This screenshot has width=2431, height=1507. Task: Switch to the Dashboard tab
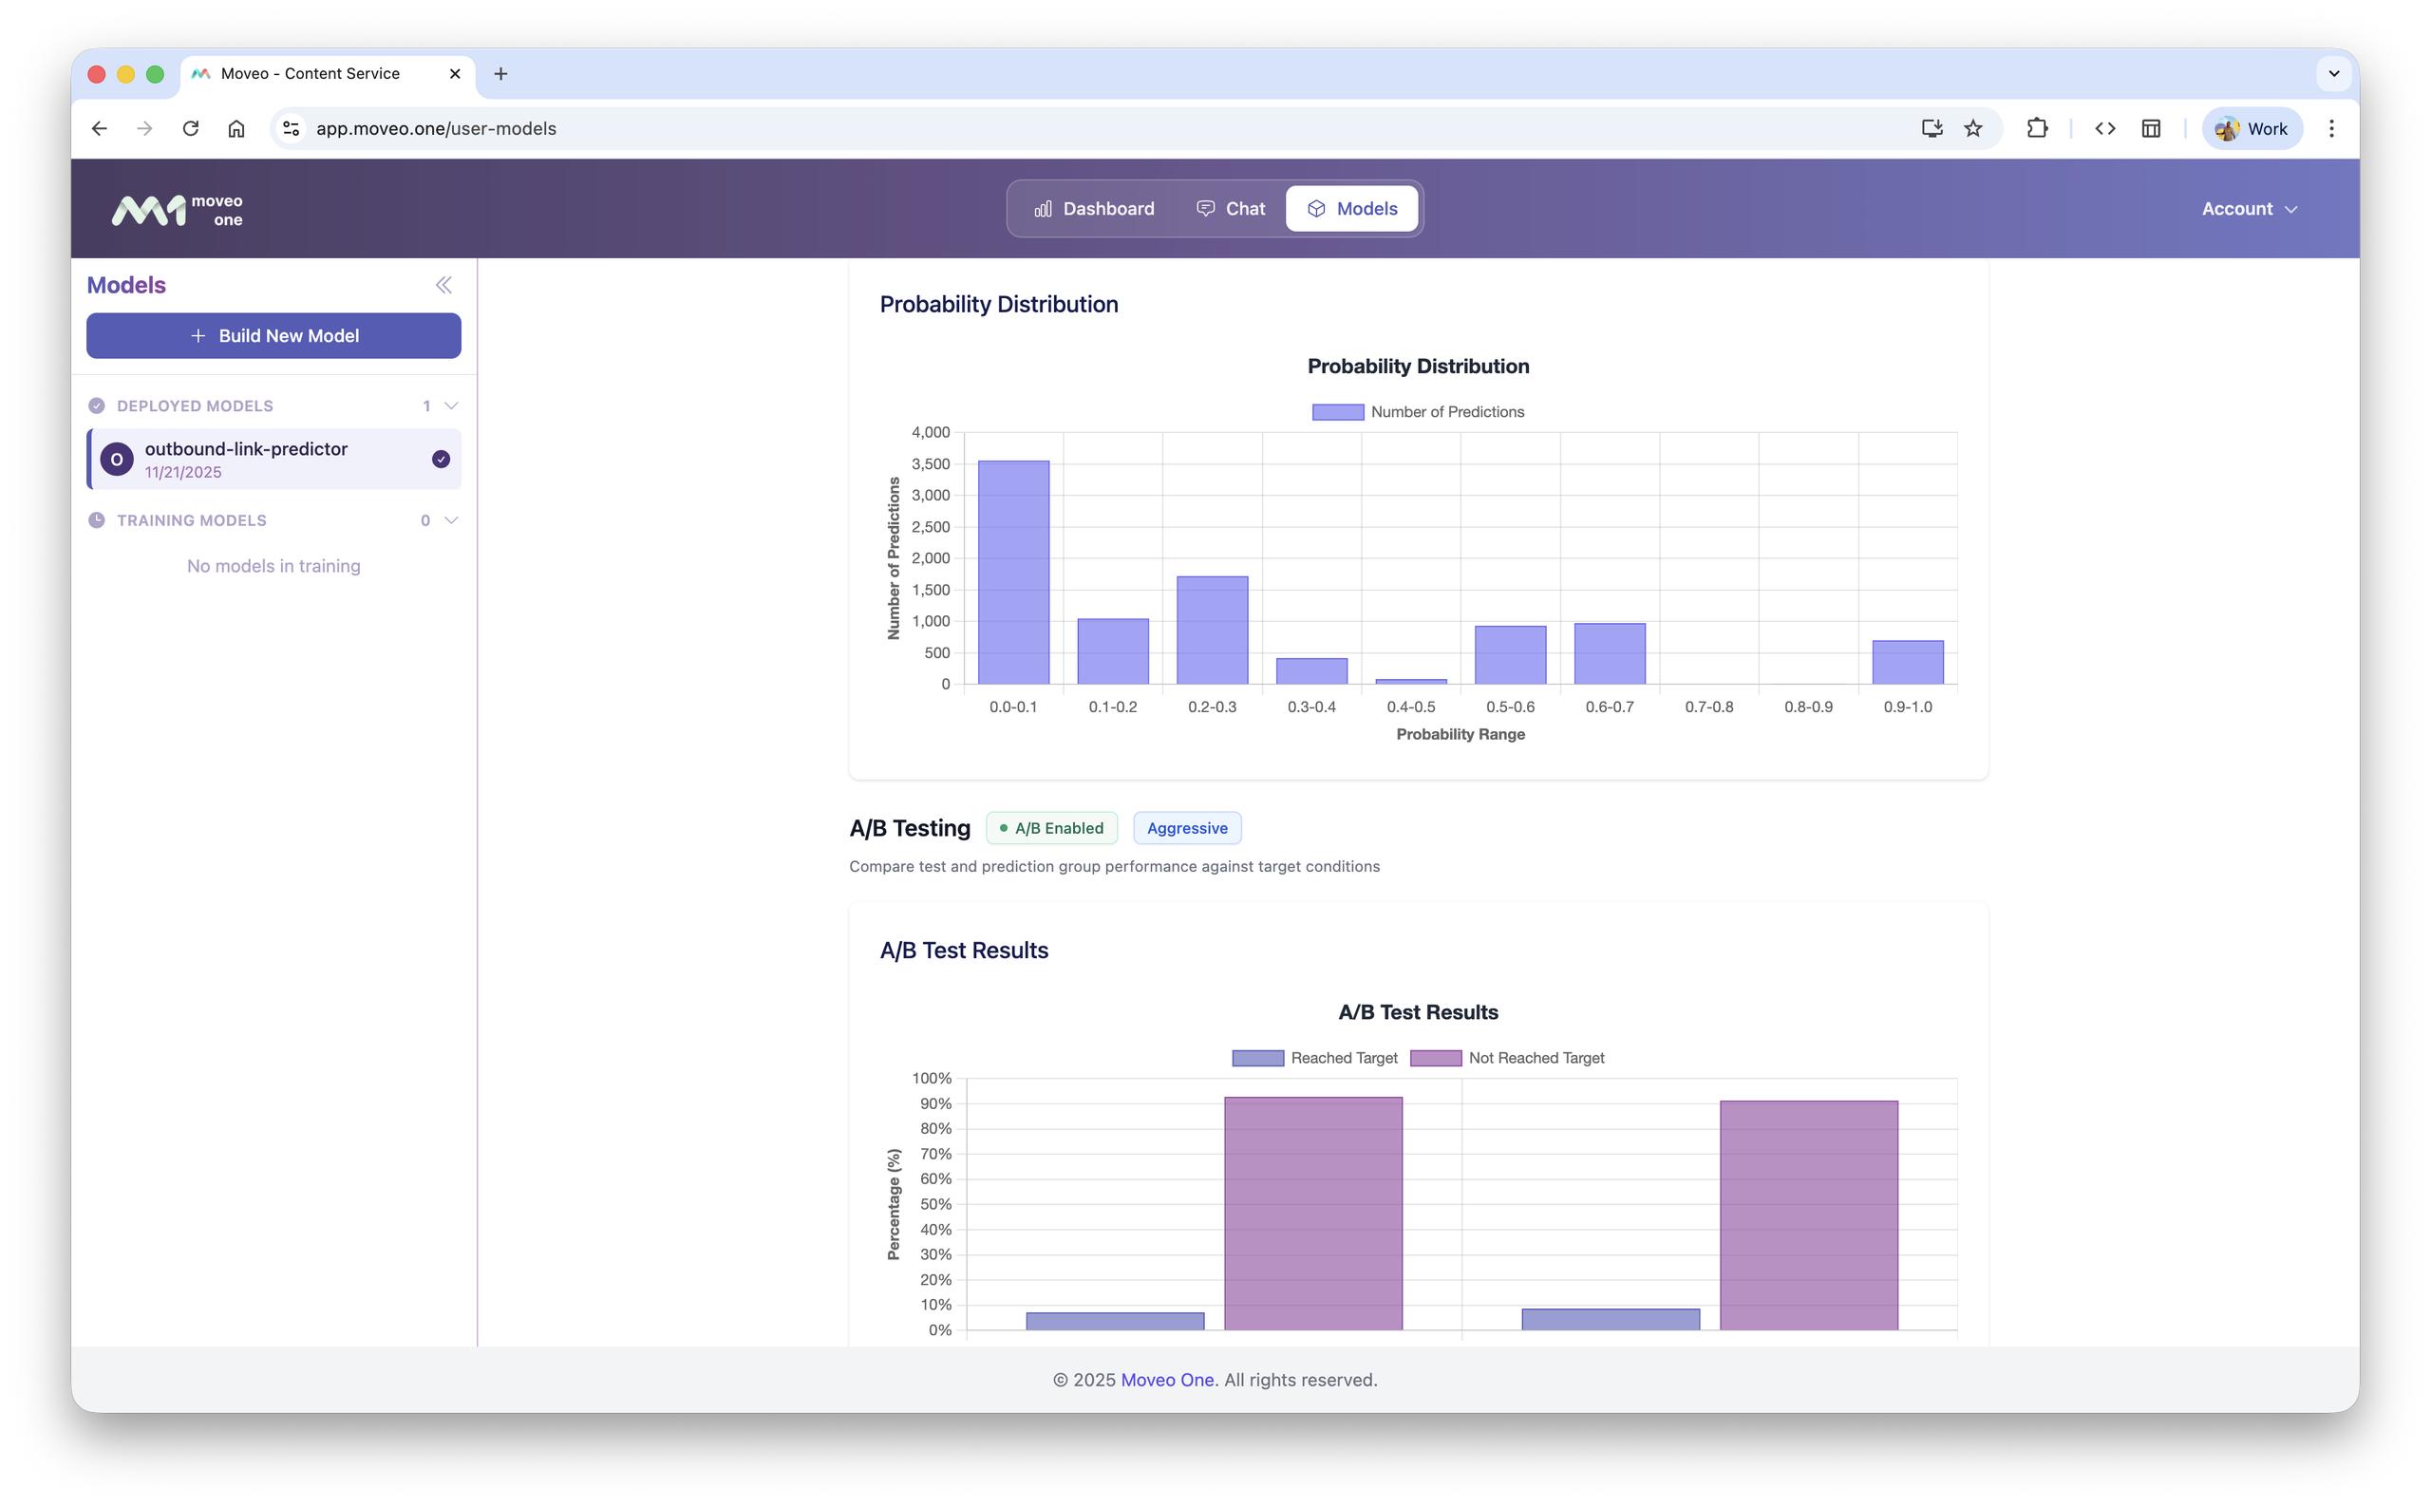1093,209
